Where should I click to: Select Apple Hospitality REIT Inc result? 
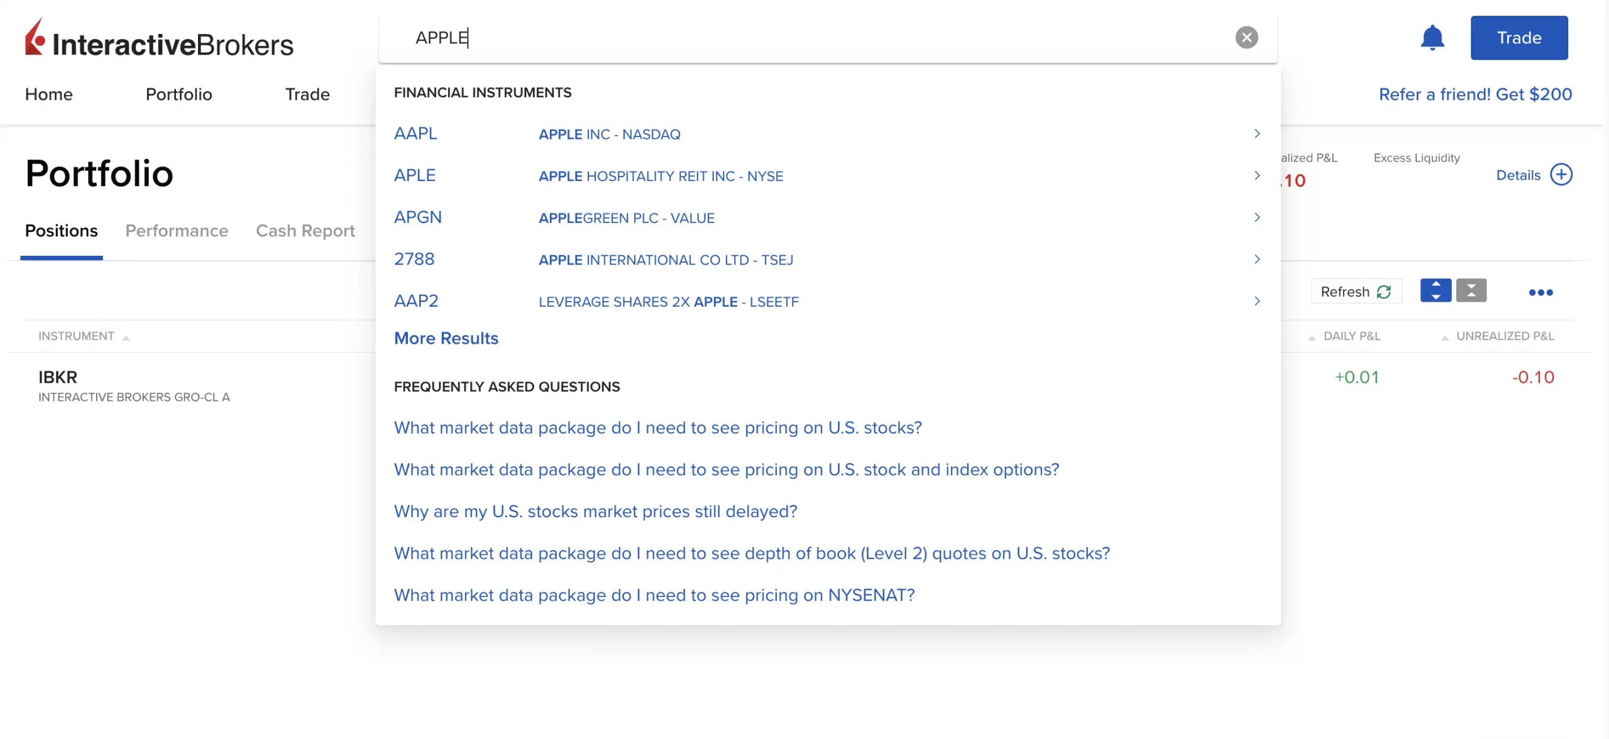point(661,176)
